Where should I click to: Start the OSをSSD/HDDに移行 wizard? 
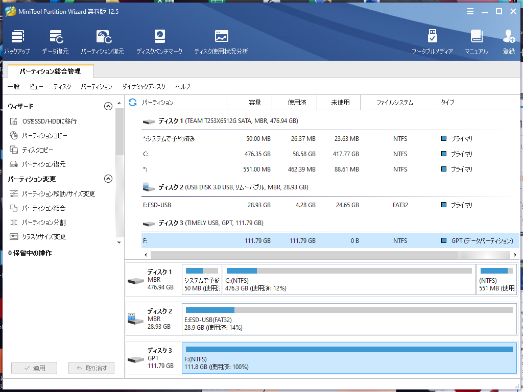click(43, 121)
